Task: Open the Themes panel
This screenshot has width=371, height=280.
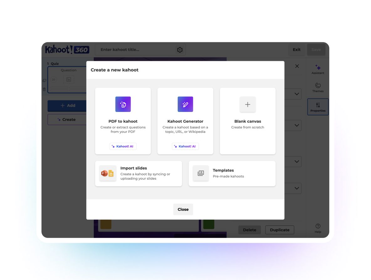Action: coord(318,87)
